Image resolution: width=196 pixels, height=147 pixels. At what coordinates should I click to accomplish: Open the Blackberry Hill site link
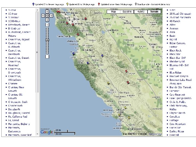point(177,62)
